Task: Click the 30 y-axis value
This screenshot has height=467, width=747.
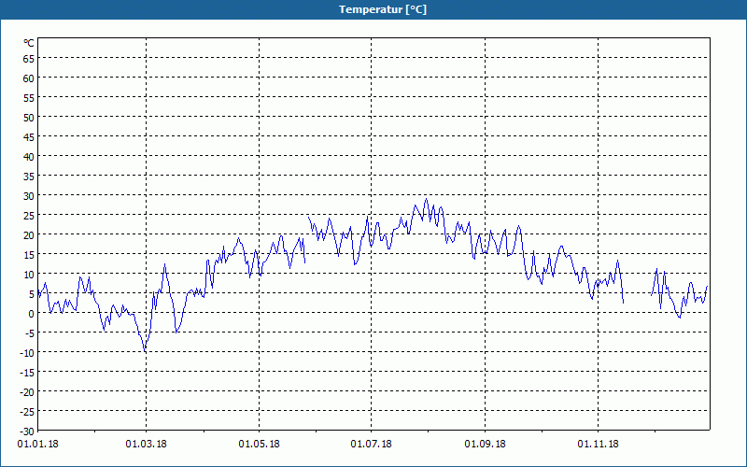Action: click(x=29, y=196)
